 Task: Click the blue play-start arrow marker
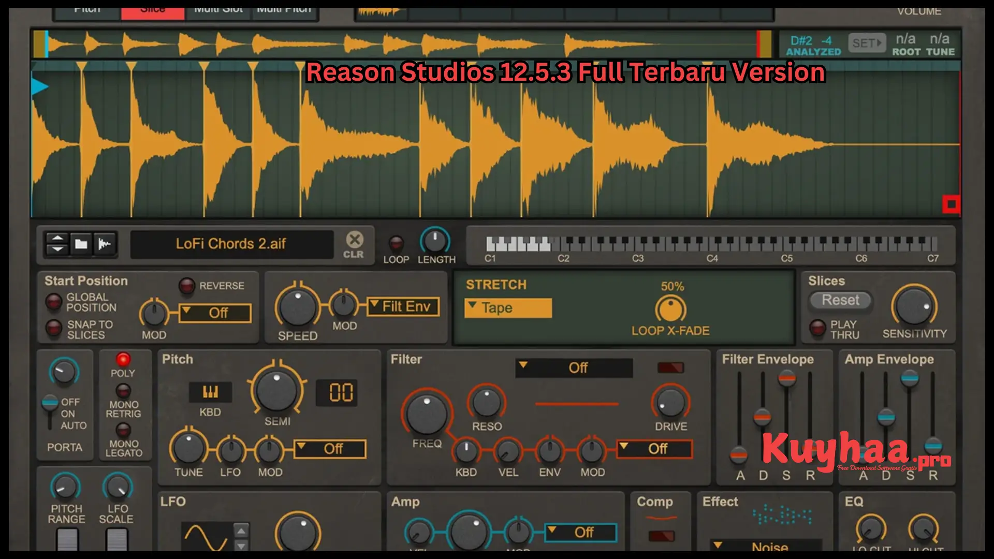39,86
